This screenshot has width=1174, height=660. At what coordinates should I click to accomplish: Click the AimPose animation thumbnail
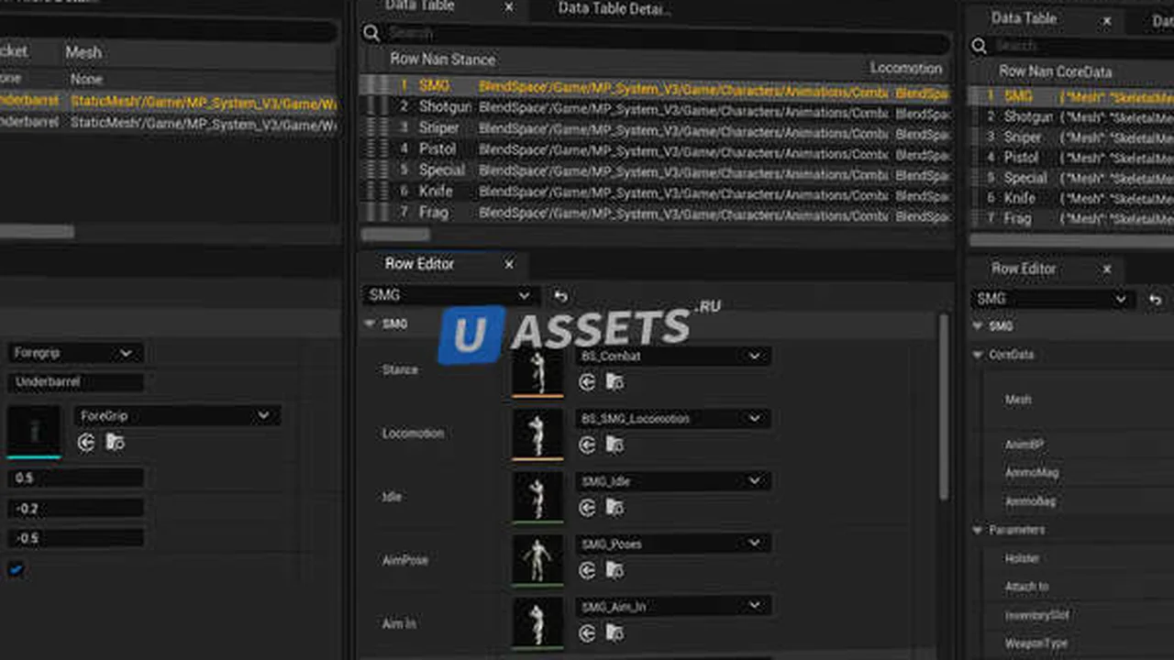(537, 559)
